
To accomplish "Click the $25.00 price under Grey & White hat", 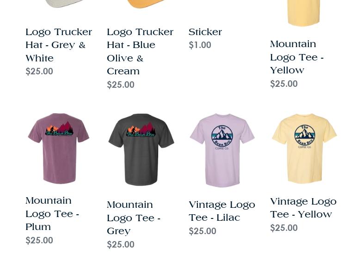I will pos(39,71).
